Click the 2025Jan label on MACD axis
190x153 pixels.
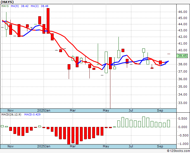[44, 146]
